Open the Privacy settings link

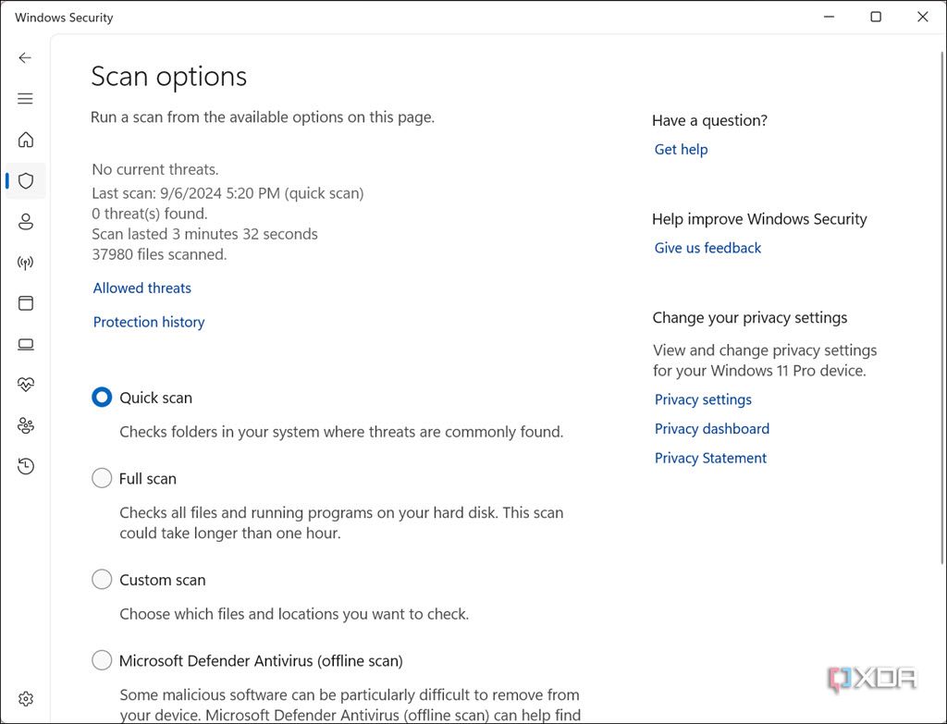703,399
